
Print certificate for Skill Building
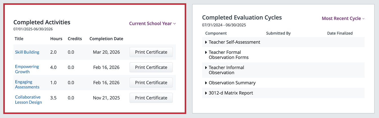[x=151, y=52]
